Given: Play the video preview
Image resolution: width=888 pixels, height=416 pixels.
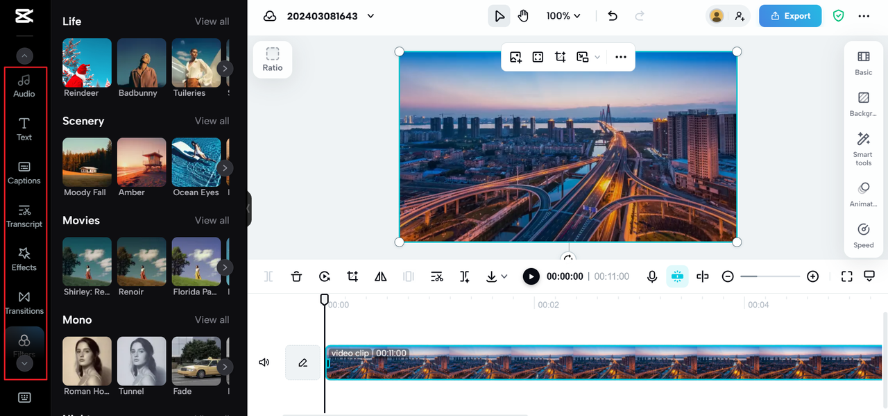Looking at the screenshot, I should click(x=531, y=276).
